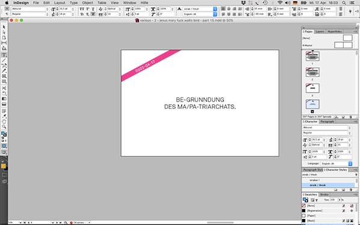The height and width of the screenshot is (225, 360).
Task: Select the Gradient Swatch tool
Action: tap(4, 99)
